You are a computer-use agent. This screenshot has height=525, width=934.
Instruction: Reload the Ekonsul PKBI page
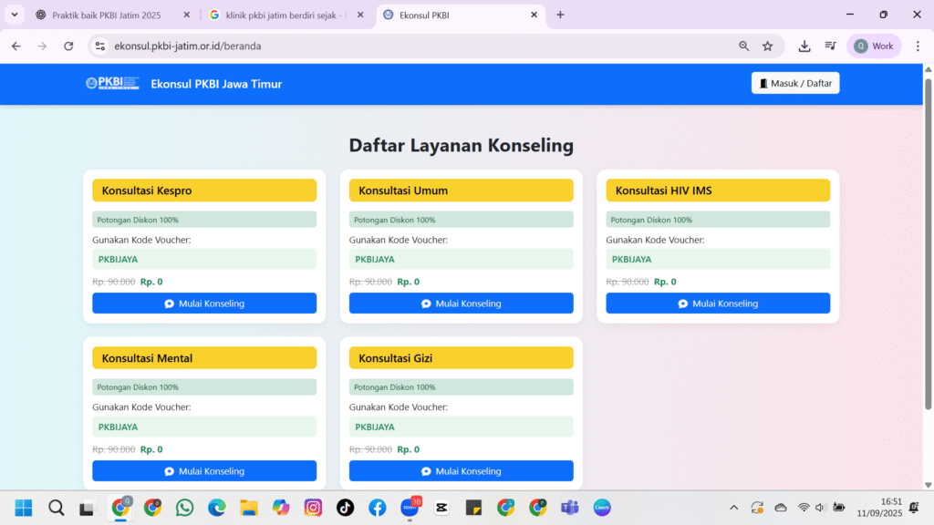click(x=68, y=46)
